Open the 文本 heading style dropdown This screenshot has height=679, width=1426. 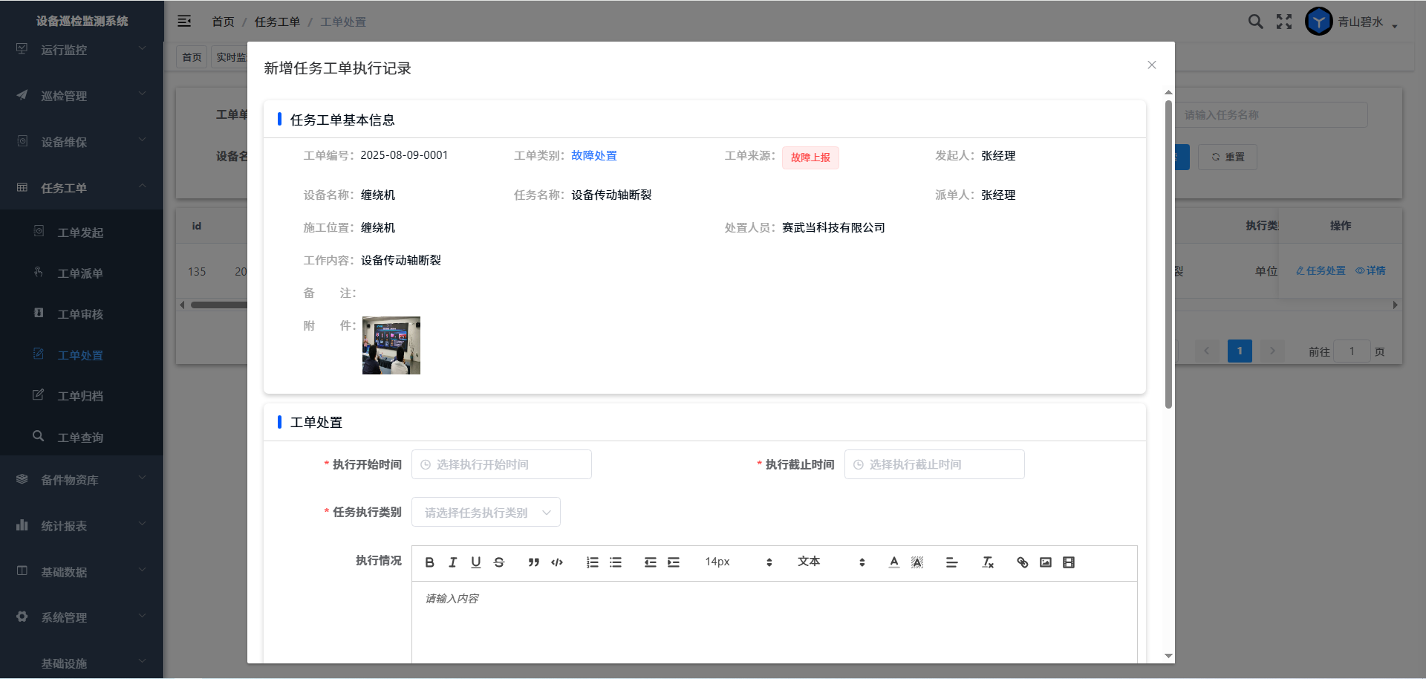click(830, 562)
